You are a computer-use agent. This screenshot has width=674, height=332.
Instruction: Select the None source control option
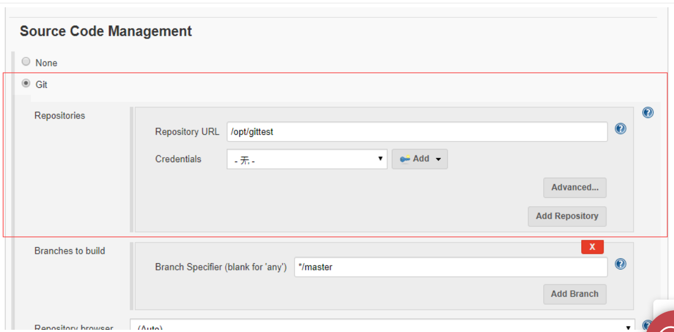click(x=26, y=62)
